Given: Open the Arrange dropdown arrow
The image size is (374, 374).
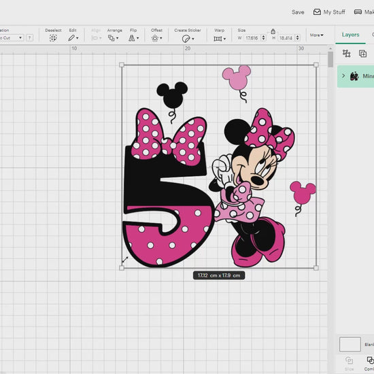Looking at the screenshot, I should (117, 38).
